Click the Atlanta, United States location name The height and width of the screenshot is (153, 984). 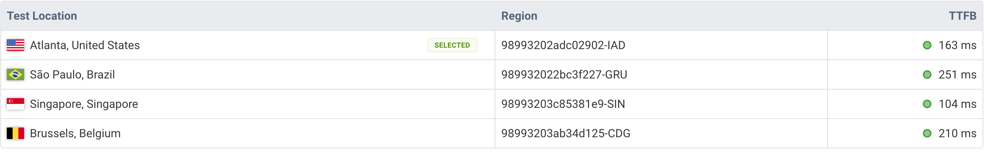[85, 45]
